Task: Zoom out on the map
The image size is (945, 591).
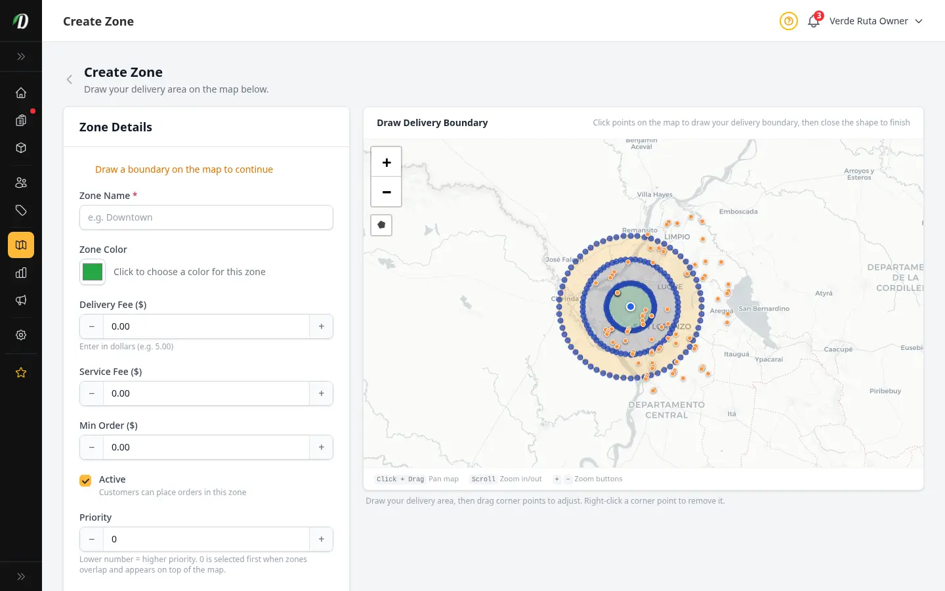Action: [x=387, y=192]
